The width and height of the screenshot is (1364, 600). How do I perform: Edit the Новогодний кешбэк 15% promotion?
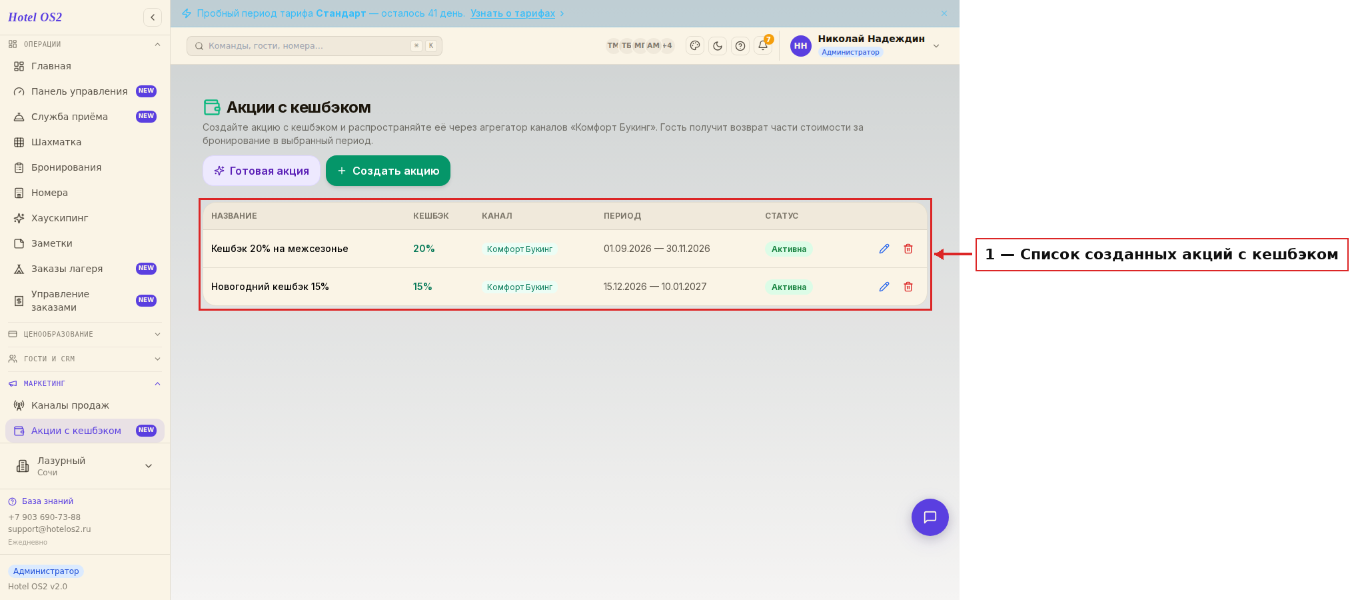tap(884, 287)
